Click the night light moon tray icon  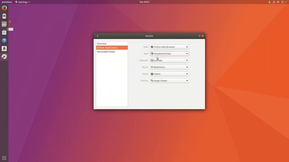[x=270, y=2]
